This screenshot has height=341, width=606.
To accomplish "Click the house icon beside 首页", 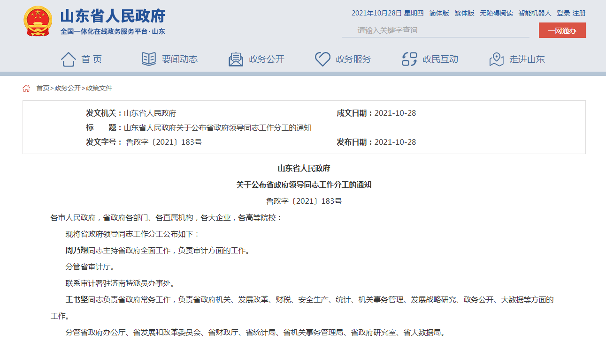I will click(68, 59).
